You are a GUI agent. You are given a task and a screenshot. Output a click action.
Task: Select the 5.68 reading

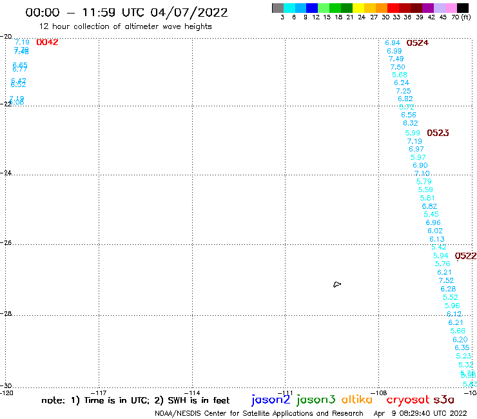click(x=400, y=75)
